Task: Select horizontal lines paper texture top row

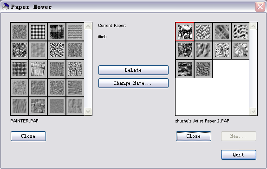Action: pyautogui.click(x=75, y=32)
